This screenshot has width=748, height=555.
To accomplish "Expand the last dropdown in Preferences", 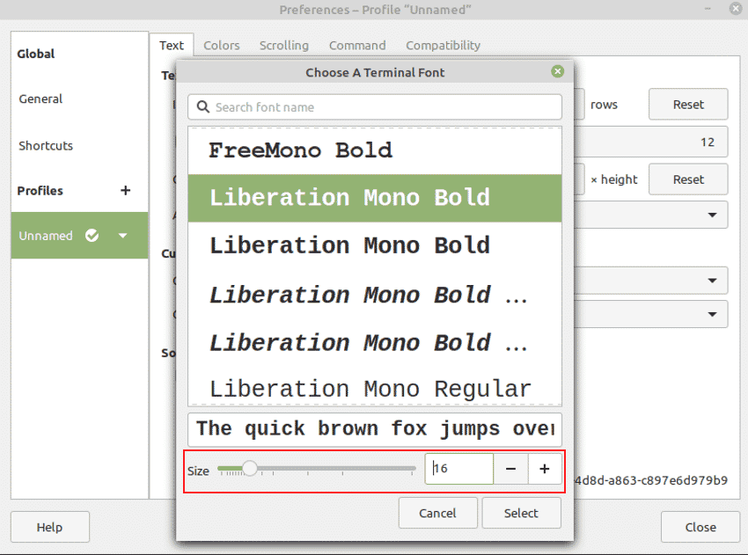I will pos(651,314).
